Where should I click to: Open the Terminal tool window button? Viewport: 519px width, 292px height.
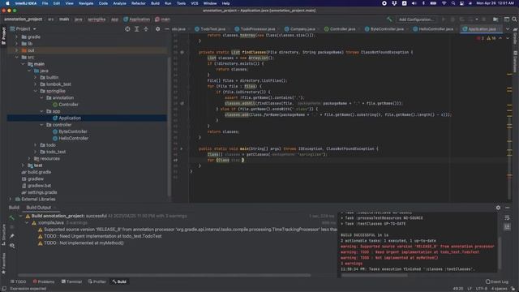(72, 281)
